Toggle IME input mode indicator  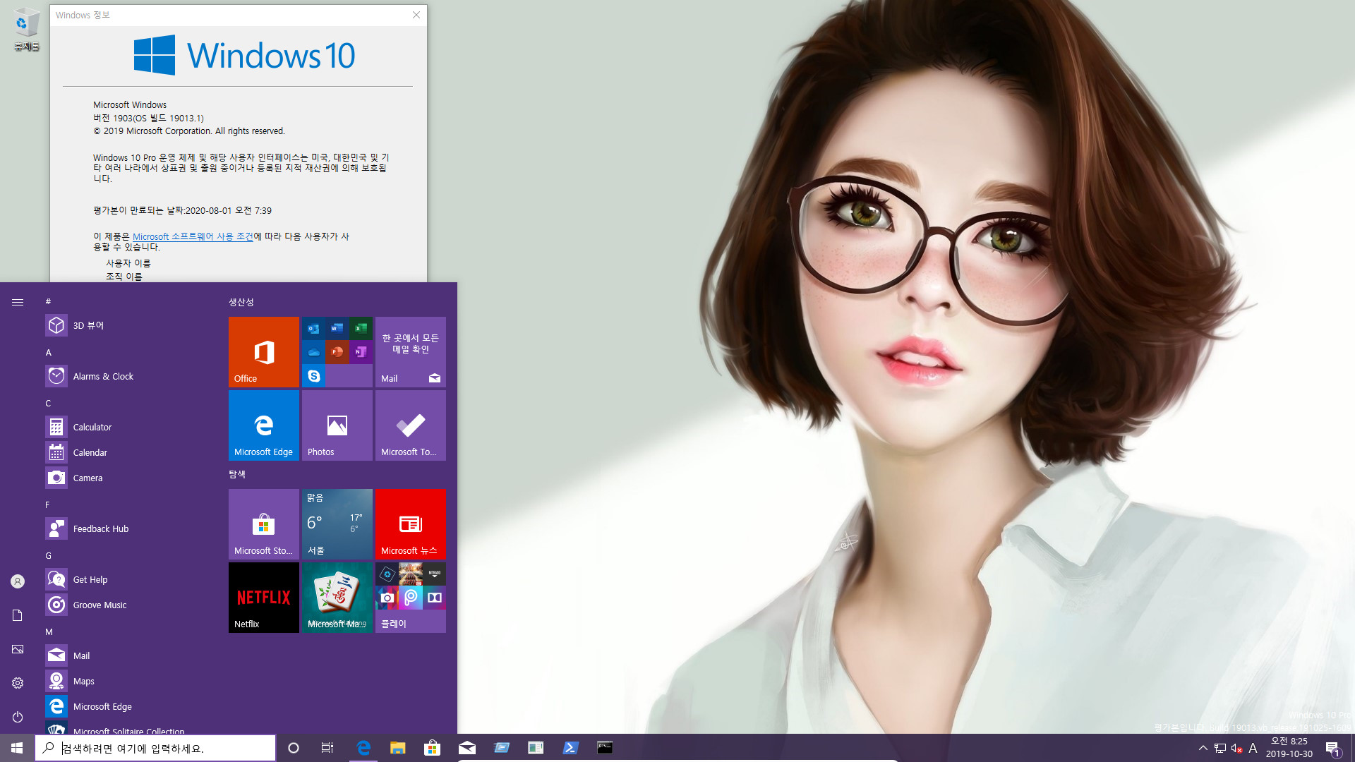pyautogui.click(x=1253, y=748)
